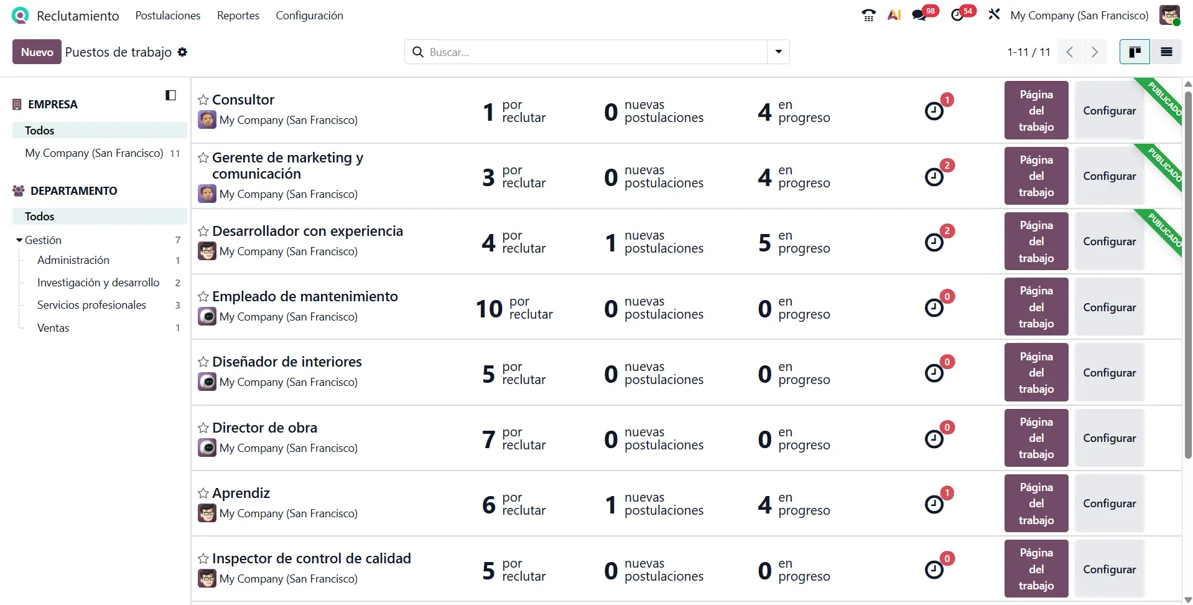
Task: Click the Nuevo button
Action: point(37,52)
